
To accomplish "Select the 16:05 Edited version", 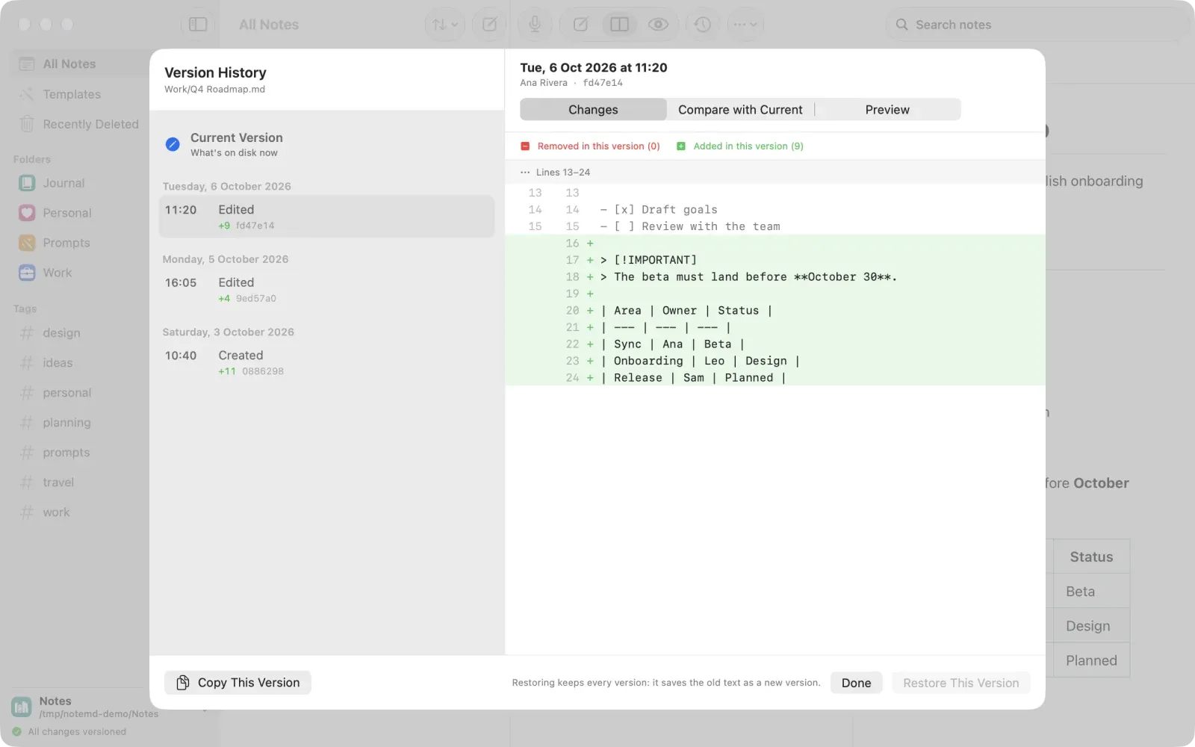I will click(x=326, y=290).
